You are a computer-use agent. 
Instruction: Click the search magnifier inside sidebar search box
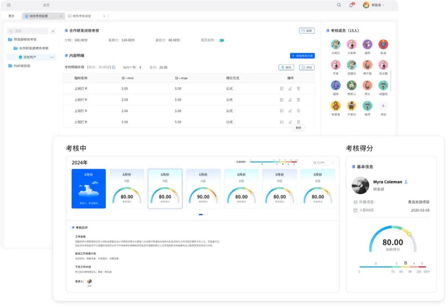tap(12, 31)
